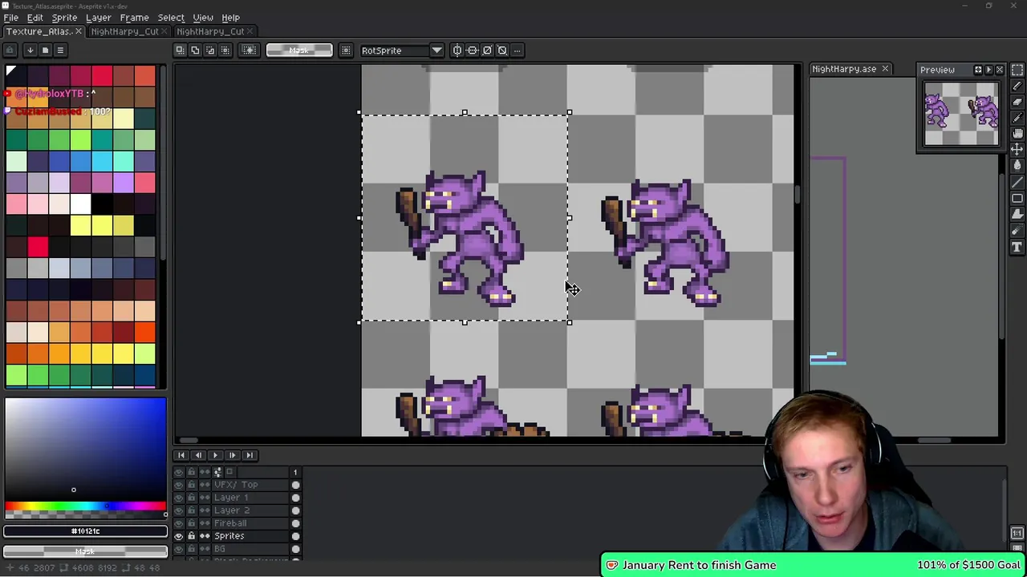Select the Text tool
The height and width of the screenshot is (577, 1027).
[x=1017, y=247]
